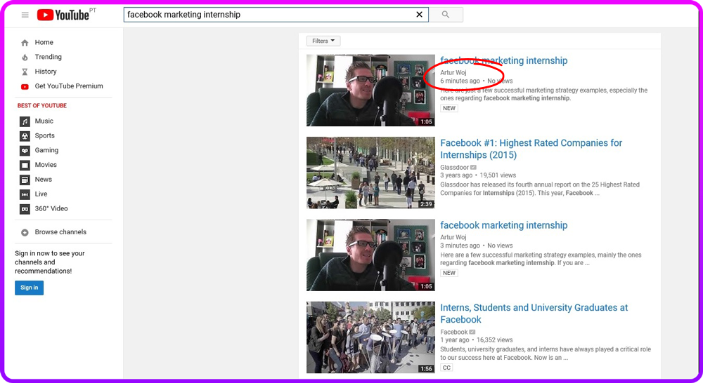Go to Home in the sidebar
The width and height of the screenshot is (703, 383).
[44, 43]
